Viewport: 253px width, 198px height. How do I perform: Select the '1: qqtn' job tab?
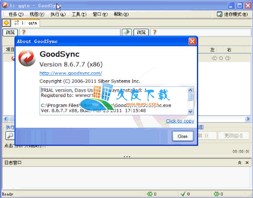point(26,23)
